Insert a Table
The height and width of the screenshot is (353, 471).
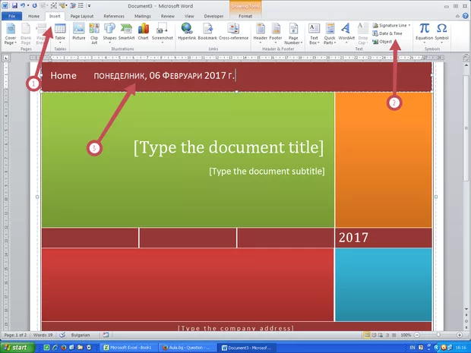tap(60, 33)
